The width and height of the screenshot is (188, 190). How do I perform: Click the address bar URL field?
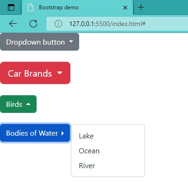coord(117,24)
